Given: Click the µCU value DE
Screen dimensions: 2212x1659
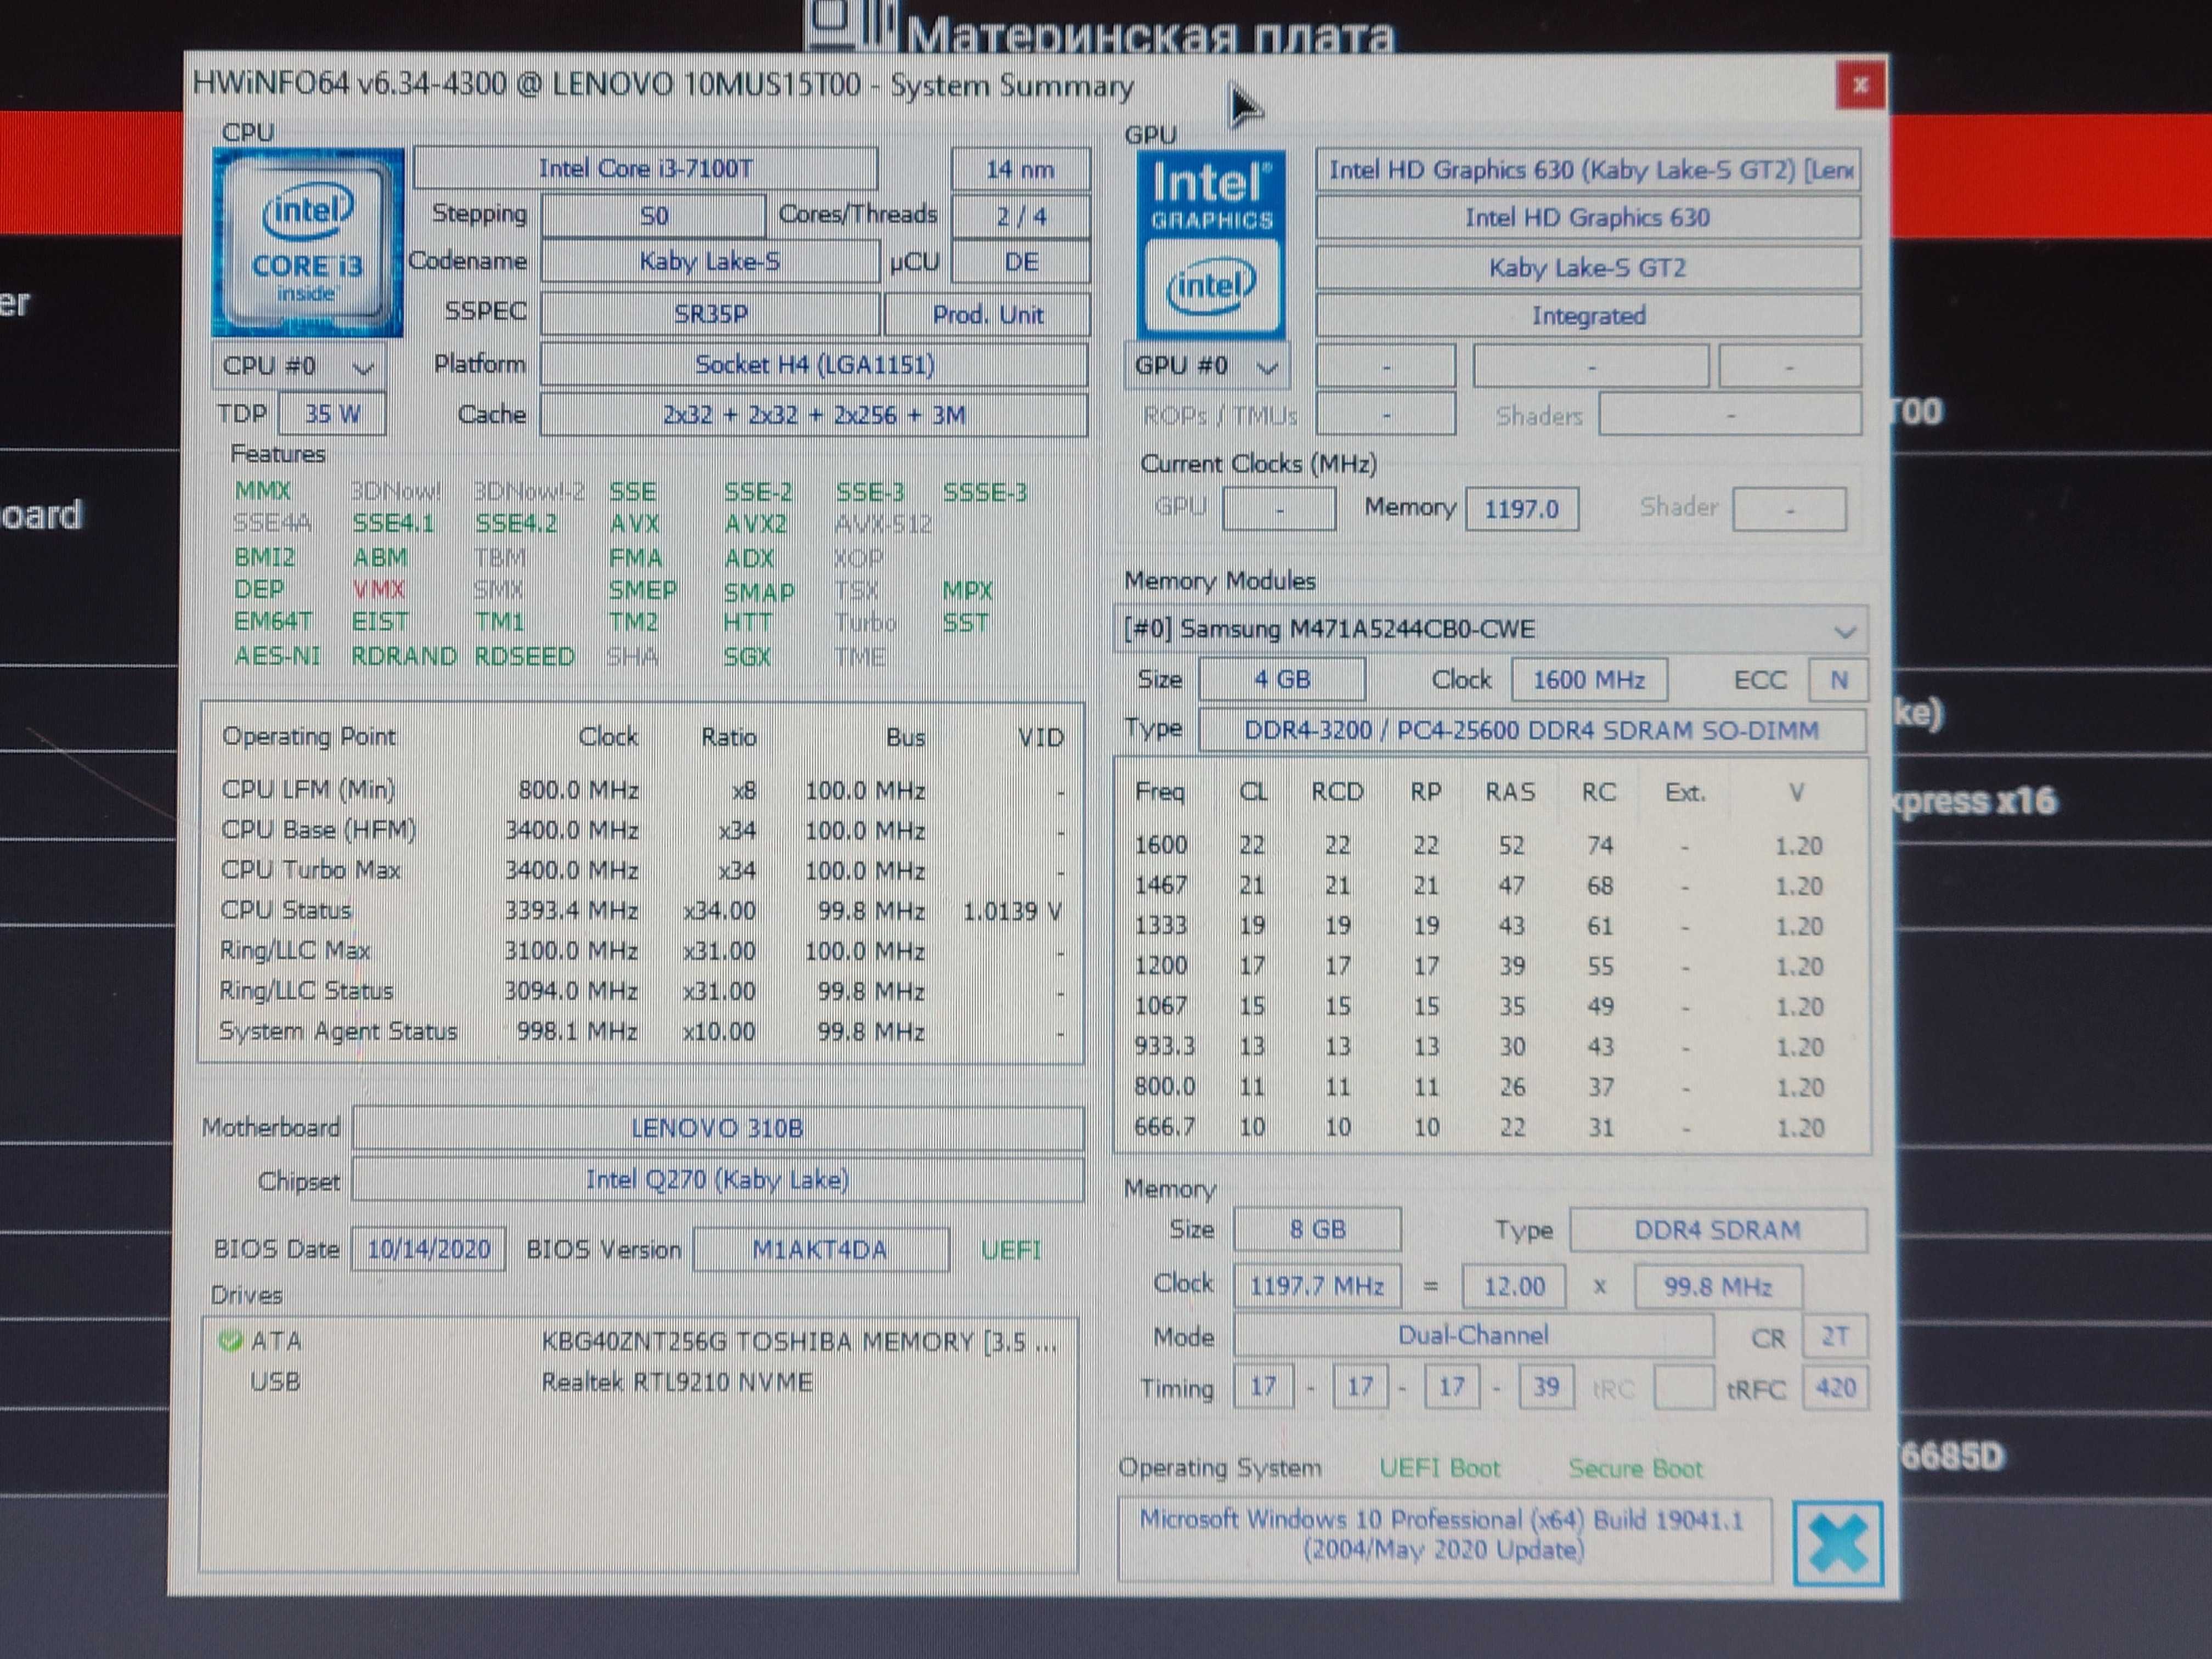Looking at the screenshot, I should [1020, 262].
